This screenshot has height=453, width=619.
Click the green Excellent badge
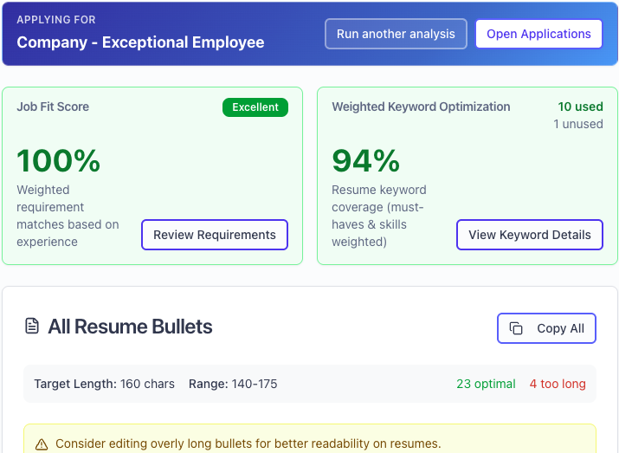click(x=255, y=107)
